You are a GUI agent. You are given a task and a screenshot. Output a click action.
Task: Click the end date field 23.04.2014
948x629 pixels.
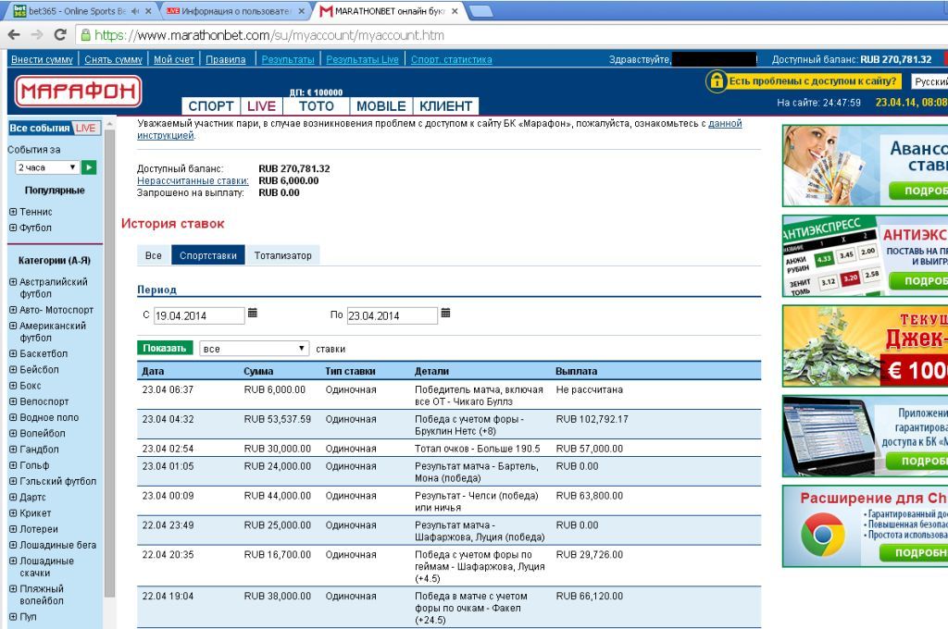point(392,315)
